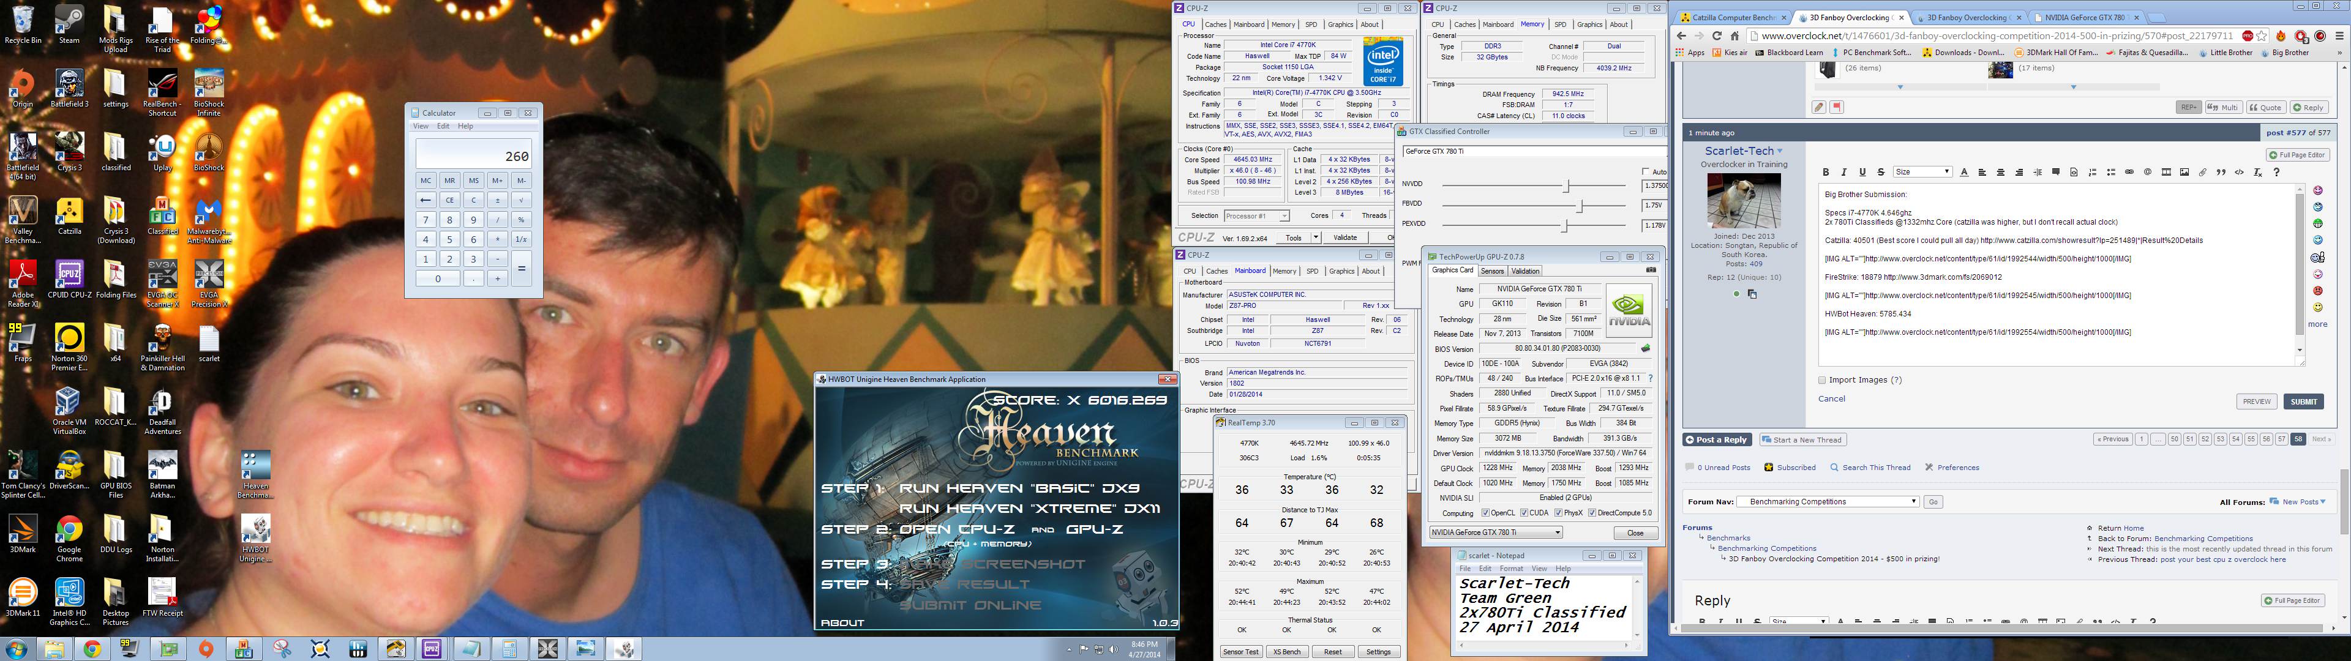
Task: Click Run Heaven Xtreme DX11 in HWBOT app
Action: click(1029, 509)
